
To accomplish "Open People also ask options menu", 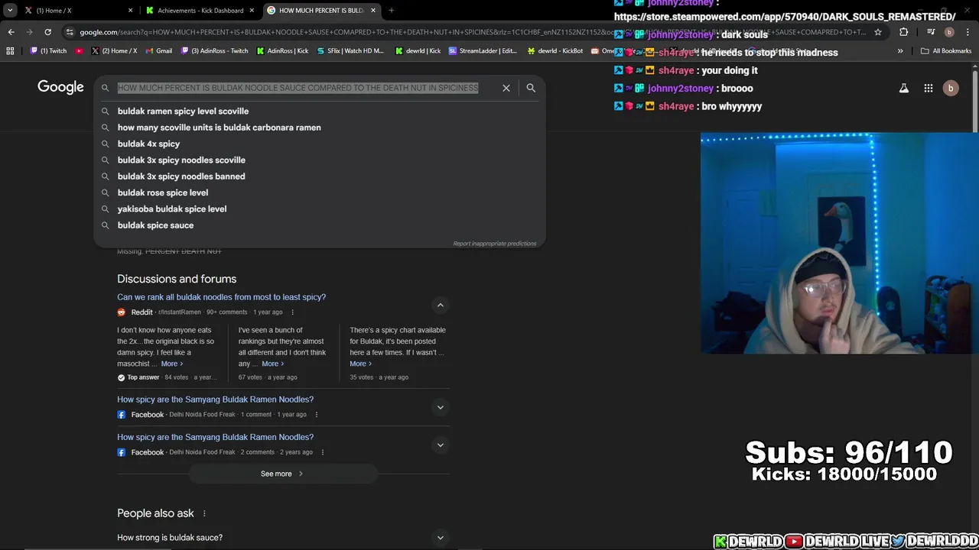I will coord(204,513).
